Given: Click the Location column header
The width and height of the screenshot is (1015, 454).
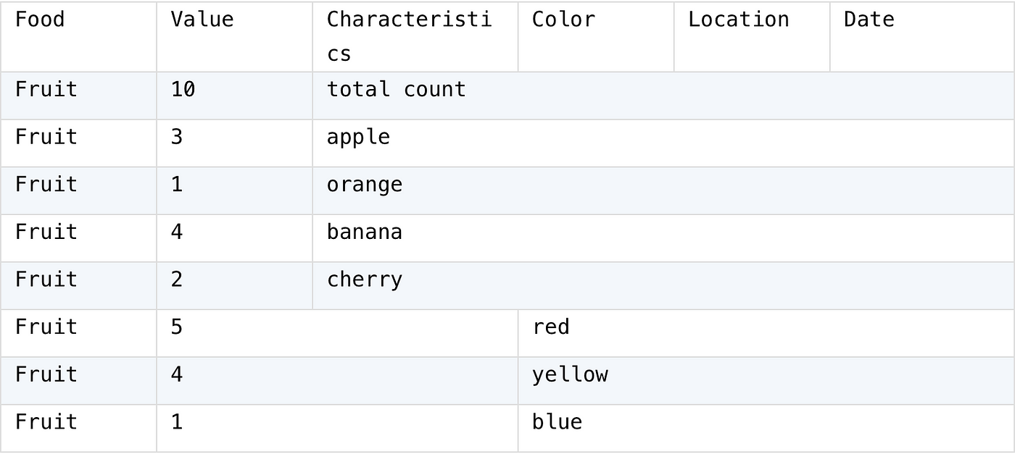Looking at the screenshot, I should point(752,37).
